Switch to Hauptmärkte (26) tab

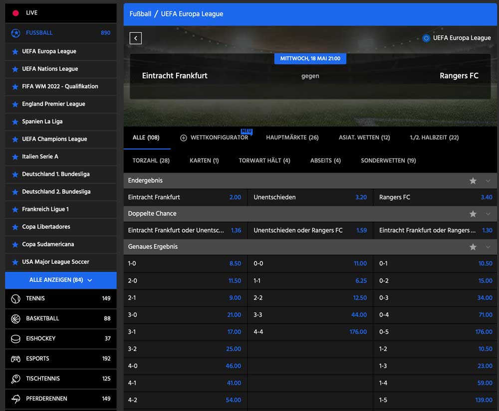pyautogui.click(x=292, y=137)
